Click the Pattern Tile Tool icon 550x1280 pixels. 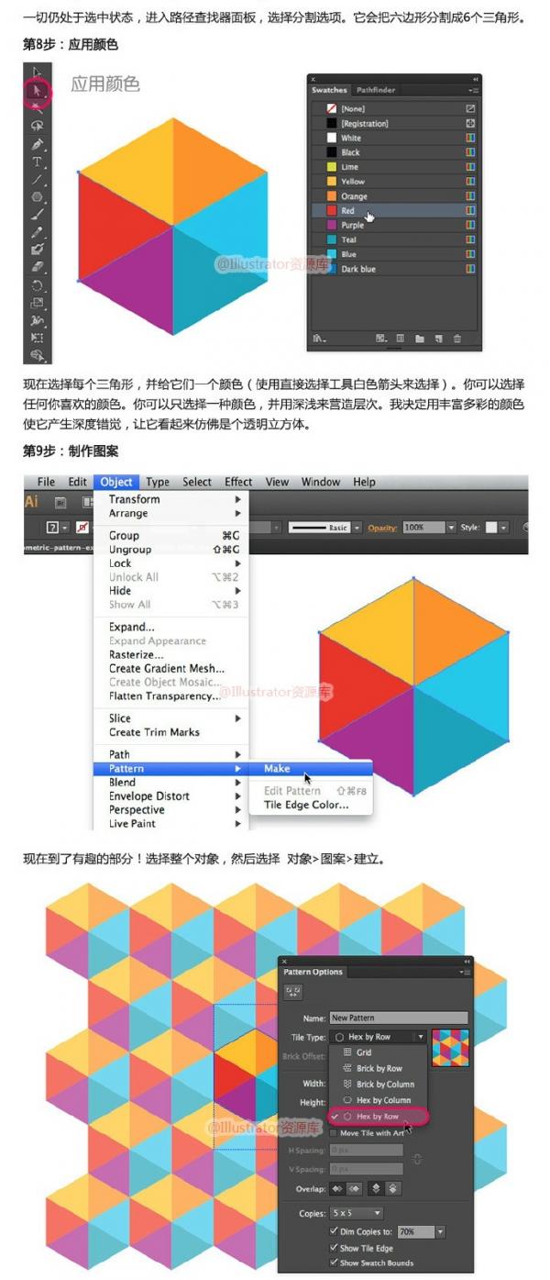294,991
